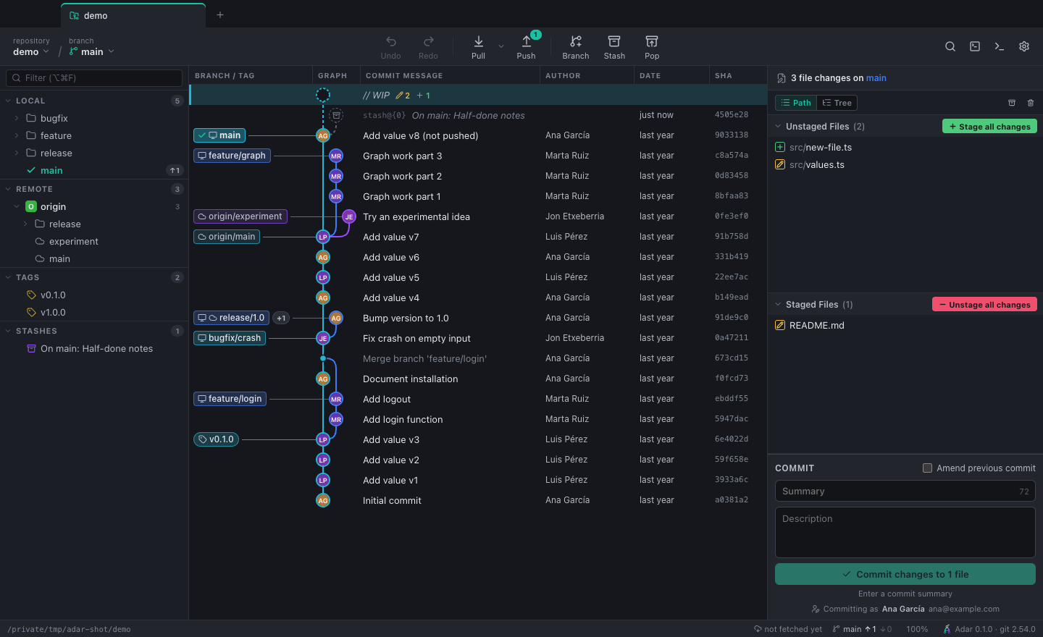This screenshot has height=637, width=1043.
Task: Open the Pull options dropdown arrow
Action: [x=501, y=47]
